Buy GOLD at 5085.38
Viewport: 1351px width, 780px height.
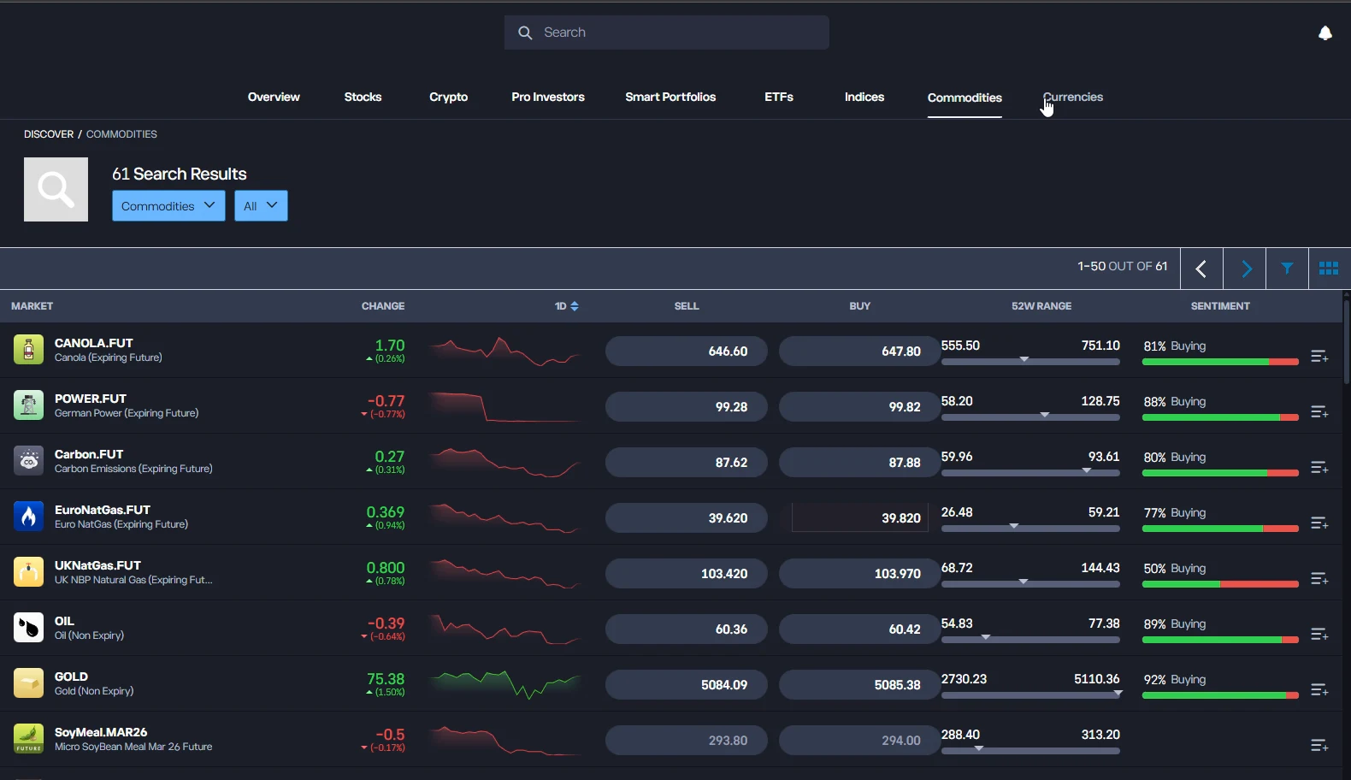click(x=860, y=685)
